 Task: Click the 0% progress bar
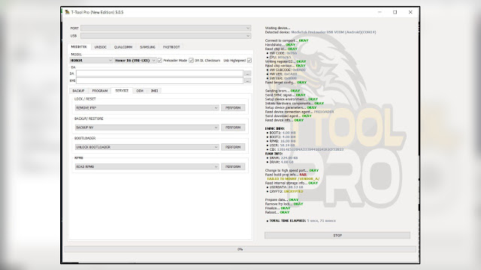tap(240, 250)
